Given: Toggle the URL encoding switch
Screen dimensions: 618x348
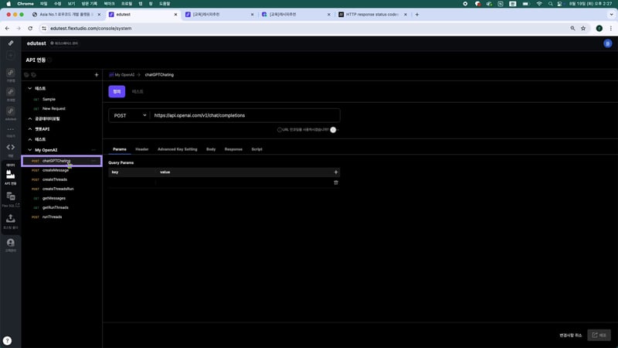Looking at the screenshot, I should [x=334, y=130].
